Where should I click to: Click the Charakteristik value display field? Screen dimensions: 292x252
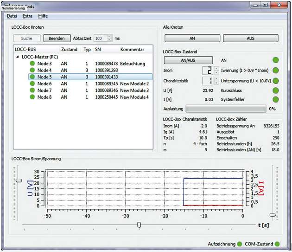coord(208,81)
